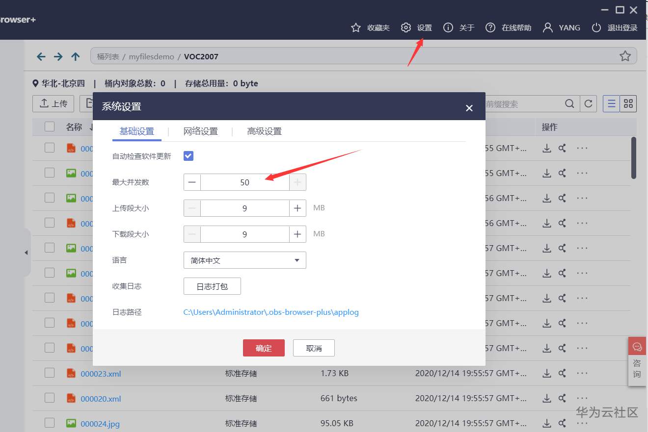Image resolution: width=648 pixels, height=432 pixels.
Task: Download the 000024.jpg file
Action: (x=546, y=423)
